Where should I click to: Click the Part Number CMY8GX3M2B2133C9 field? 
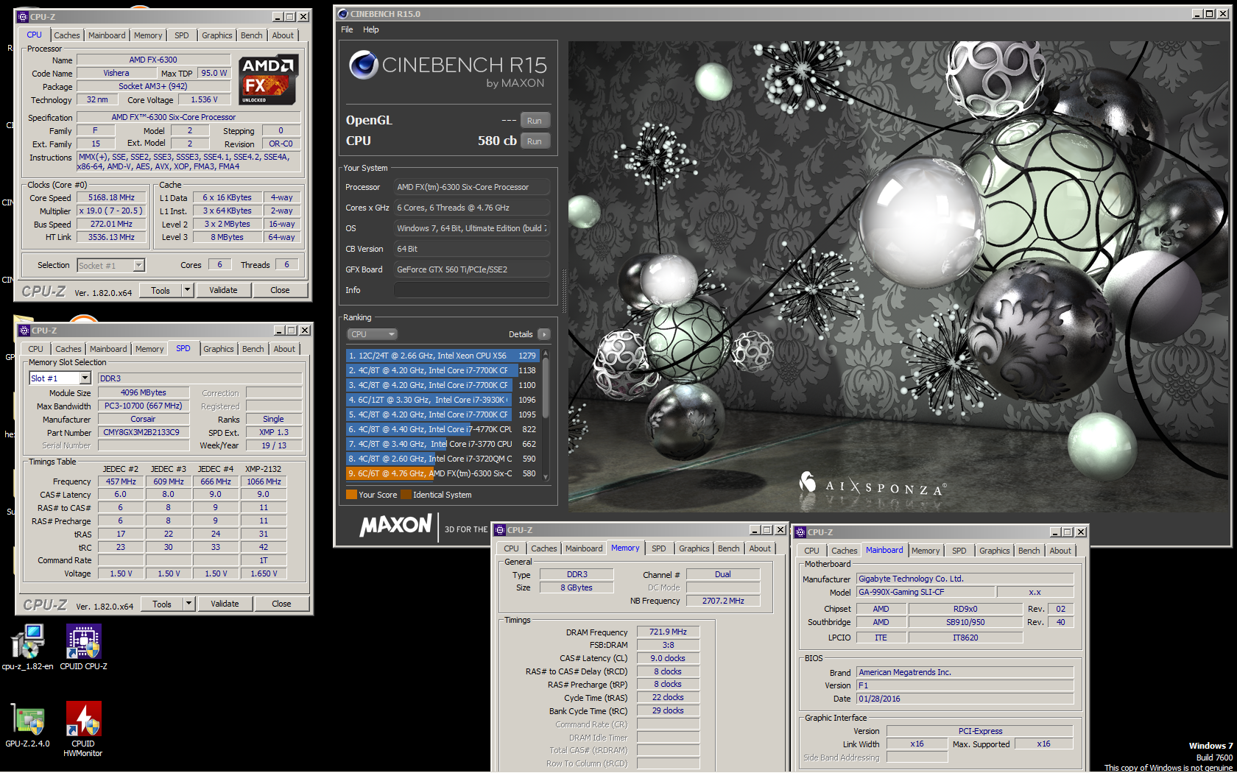[x=142, y=432]
